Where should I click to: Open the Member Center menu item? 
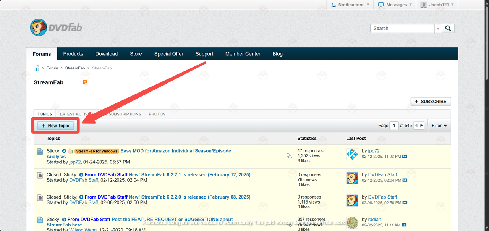[x=243, y=54]
